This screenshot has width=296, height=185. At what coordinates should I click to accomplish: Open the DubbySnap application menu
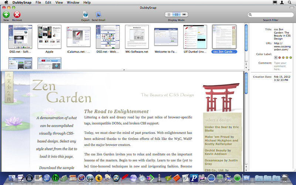click(22, 3)
